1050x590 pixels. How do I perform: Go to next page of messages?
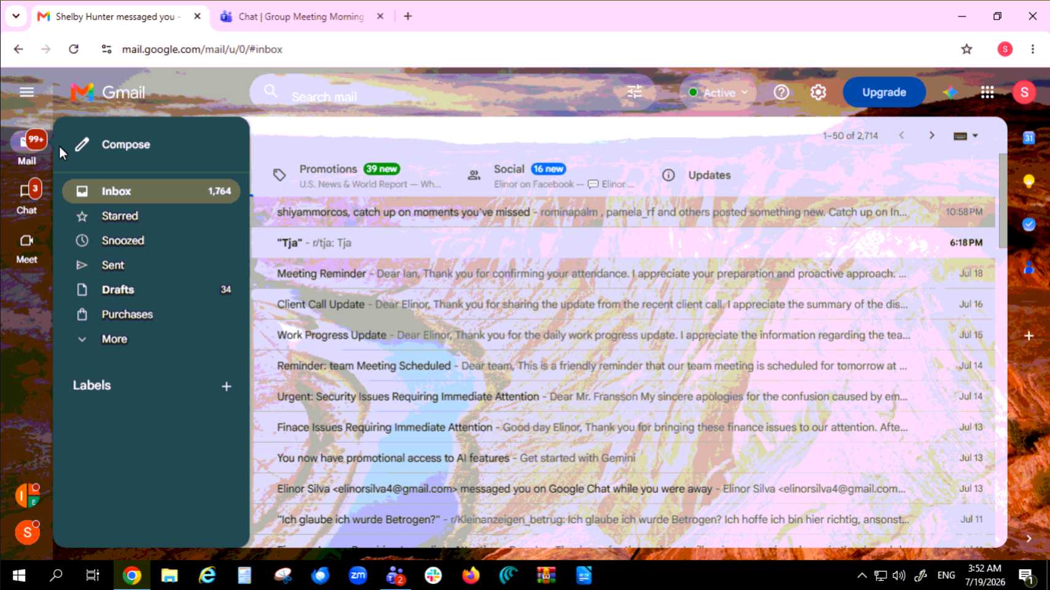point(931,135)
